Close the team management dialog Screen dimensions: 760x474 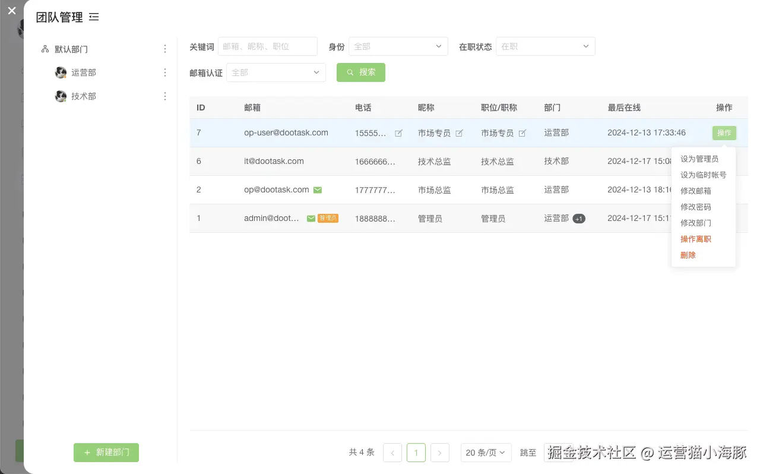click(12, 11)
